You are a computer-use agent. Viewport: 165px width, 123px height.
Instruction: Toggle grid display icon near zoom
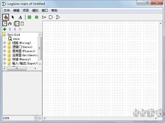(40, 118)
